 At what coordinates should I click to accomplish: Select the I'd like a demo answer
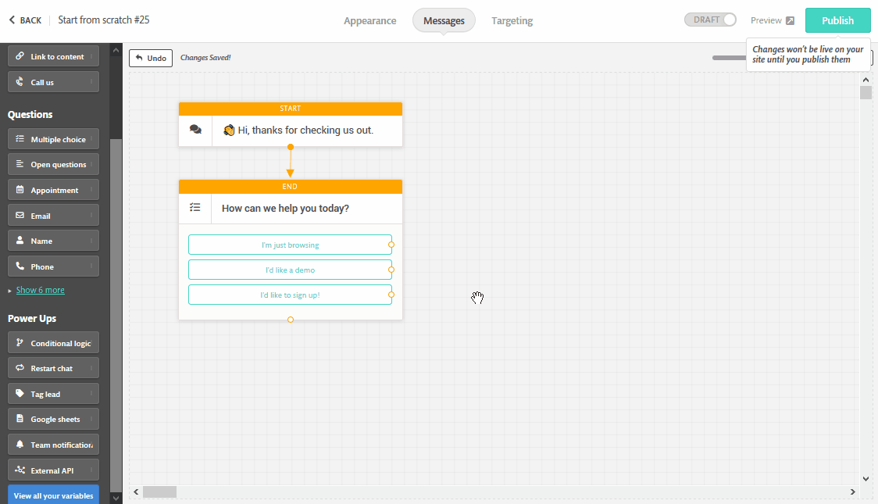[x=290, y=270]
